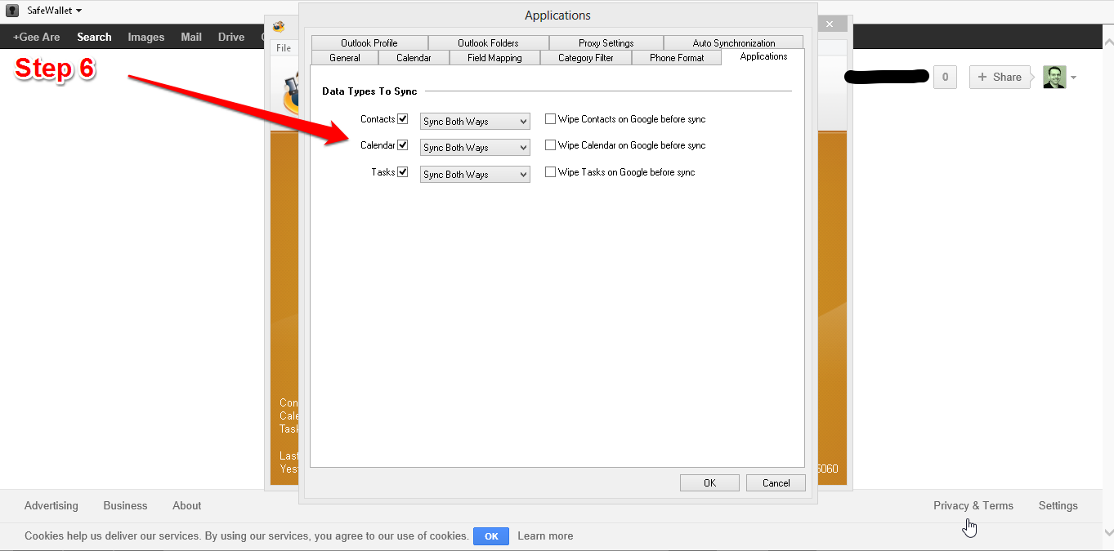The image size is (1114, 551).
Task: Expand the Tasks sync direction dropdown
Action: point(475,175)
